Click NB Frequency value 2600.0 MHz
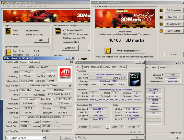Viewport: 184px width, 140px height. click(x=172, y=81)
